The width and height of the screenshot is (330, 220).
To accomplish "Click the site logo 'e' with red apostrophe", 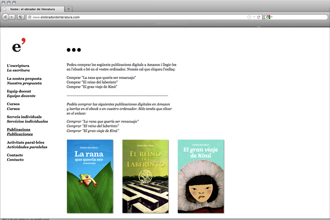I will click(19, 45).
